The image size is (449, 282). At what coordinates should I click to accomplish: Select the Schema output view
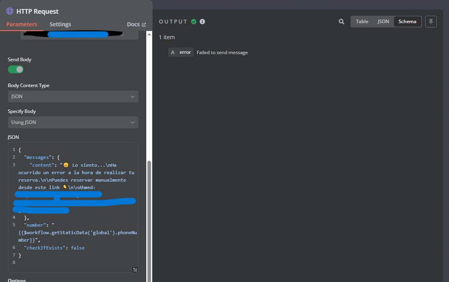pos(407,22)
